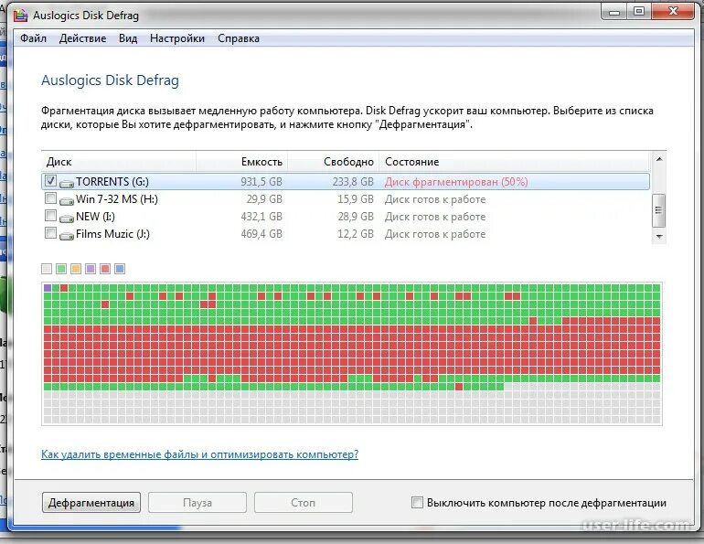Click status Диск фрагментирован (50%)
The height and width of the screenshot is (544, 704).
456,182
